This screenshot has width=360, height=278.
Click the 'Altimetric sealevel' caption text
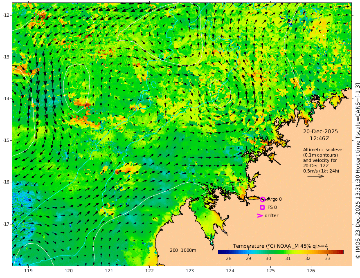point(323,150)
